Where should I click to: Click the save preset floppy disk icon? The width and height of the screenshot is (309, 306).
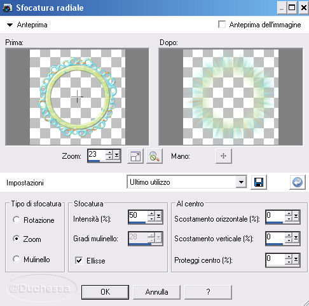point(259,182)
